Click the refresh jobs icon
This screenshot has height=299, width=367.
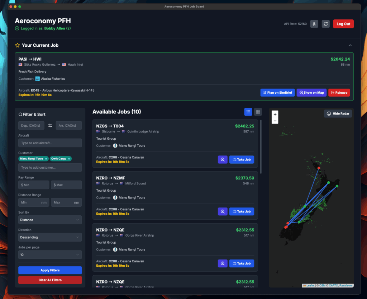pyautogui.click(x=325, y=24)
